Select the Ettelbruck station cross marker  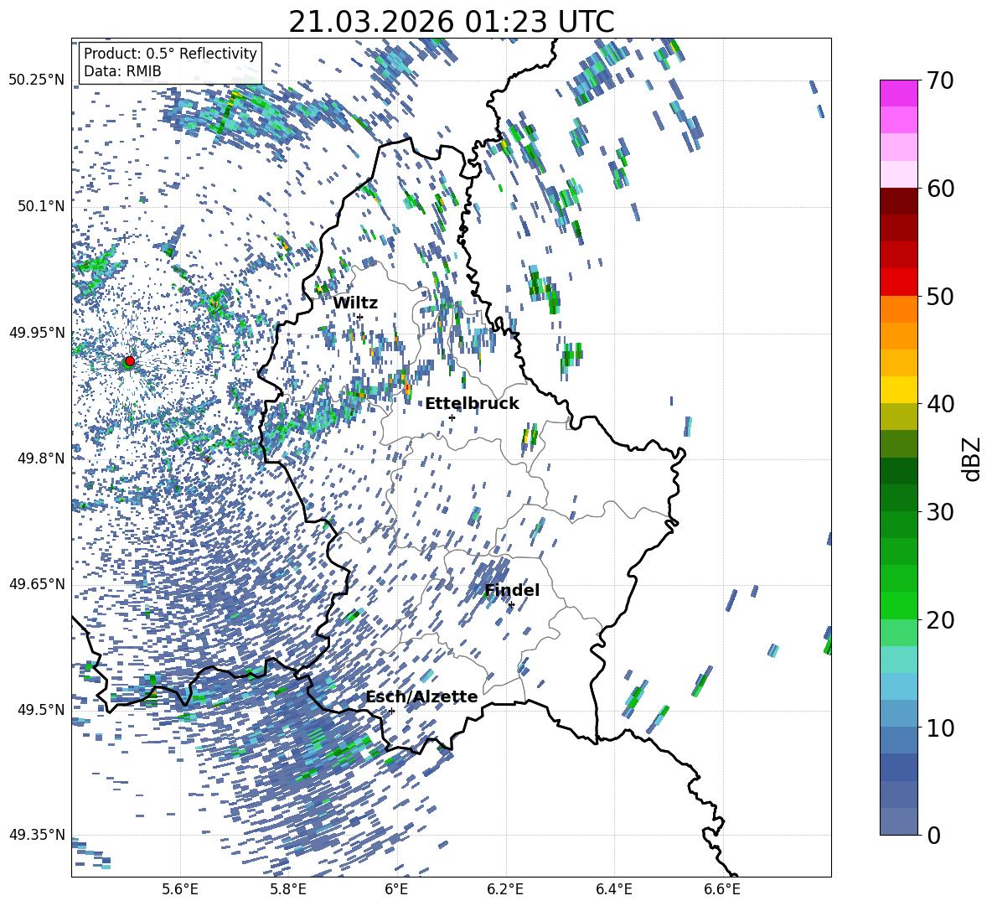pyautogui.click(x=452, y=417)
